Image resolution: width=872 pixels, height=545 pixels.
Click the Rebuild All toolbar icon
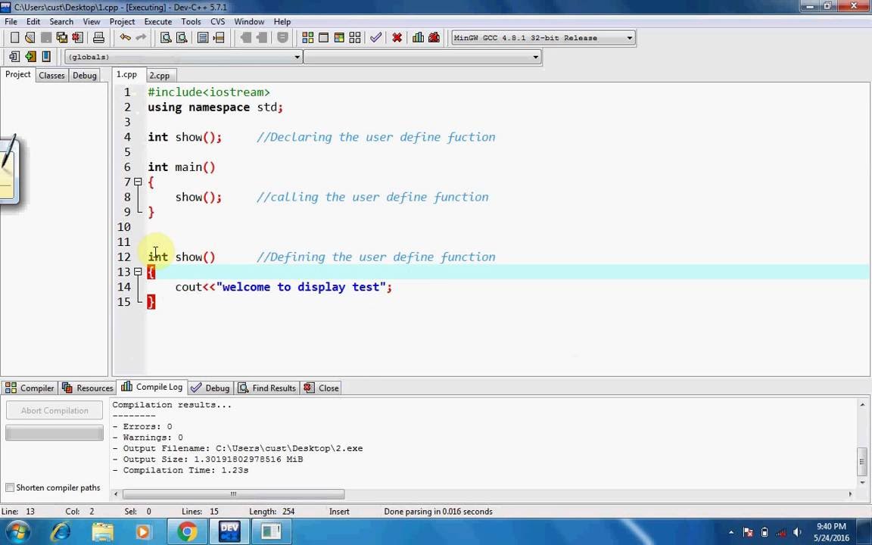pyautogui.click(x=354, y=38)
